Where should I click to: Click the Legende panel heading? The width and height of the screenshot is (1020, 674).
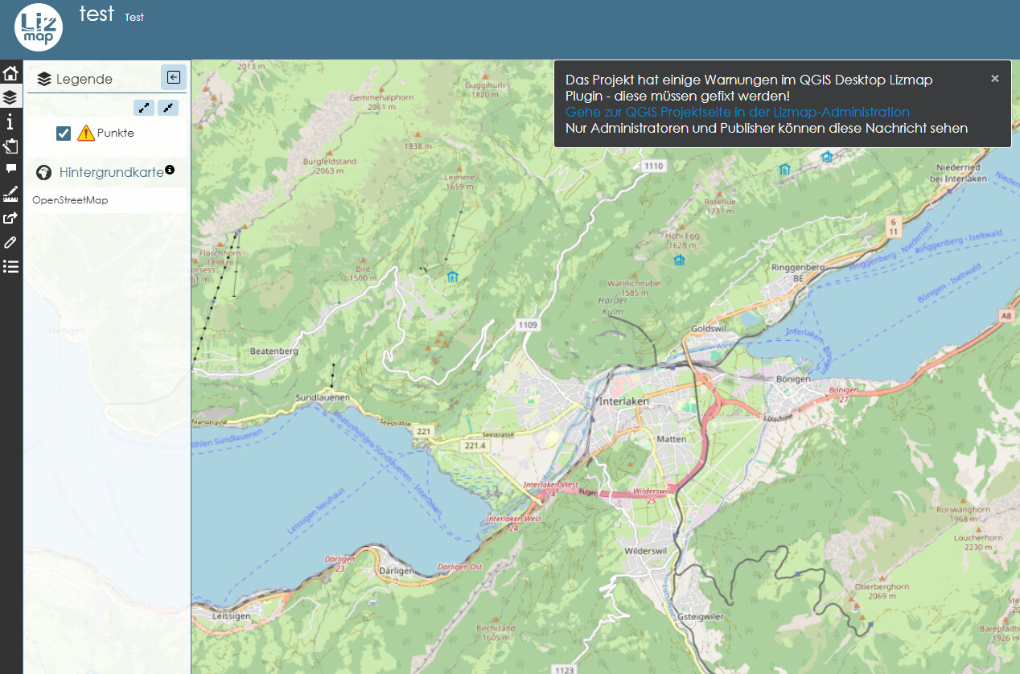click(x=84, y=79)
